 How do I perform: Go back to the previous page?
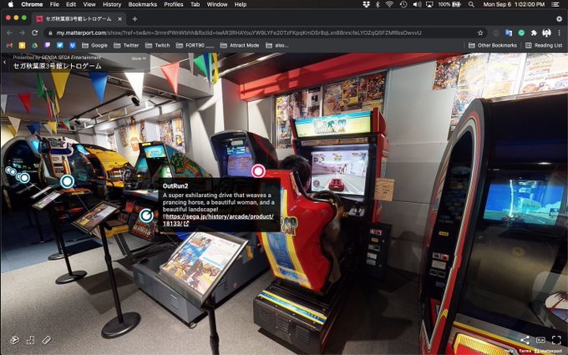click(10, 33)
